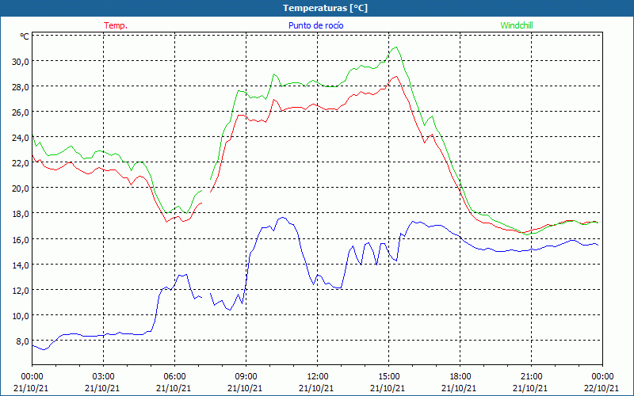Viewport: 634px width, 396px height.
Task: Click the 8,0 y-axis label
Action: (23, 341)
